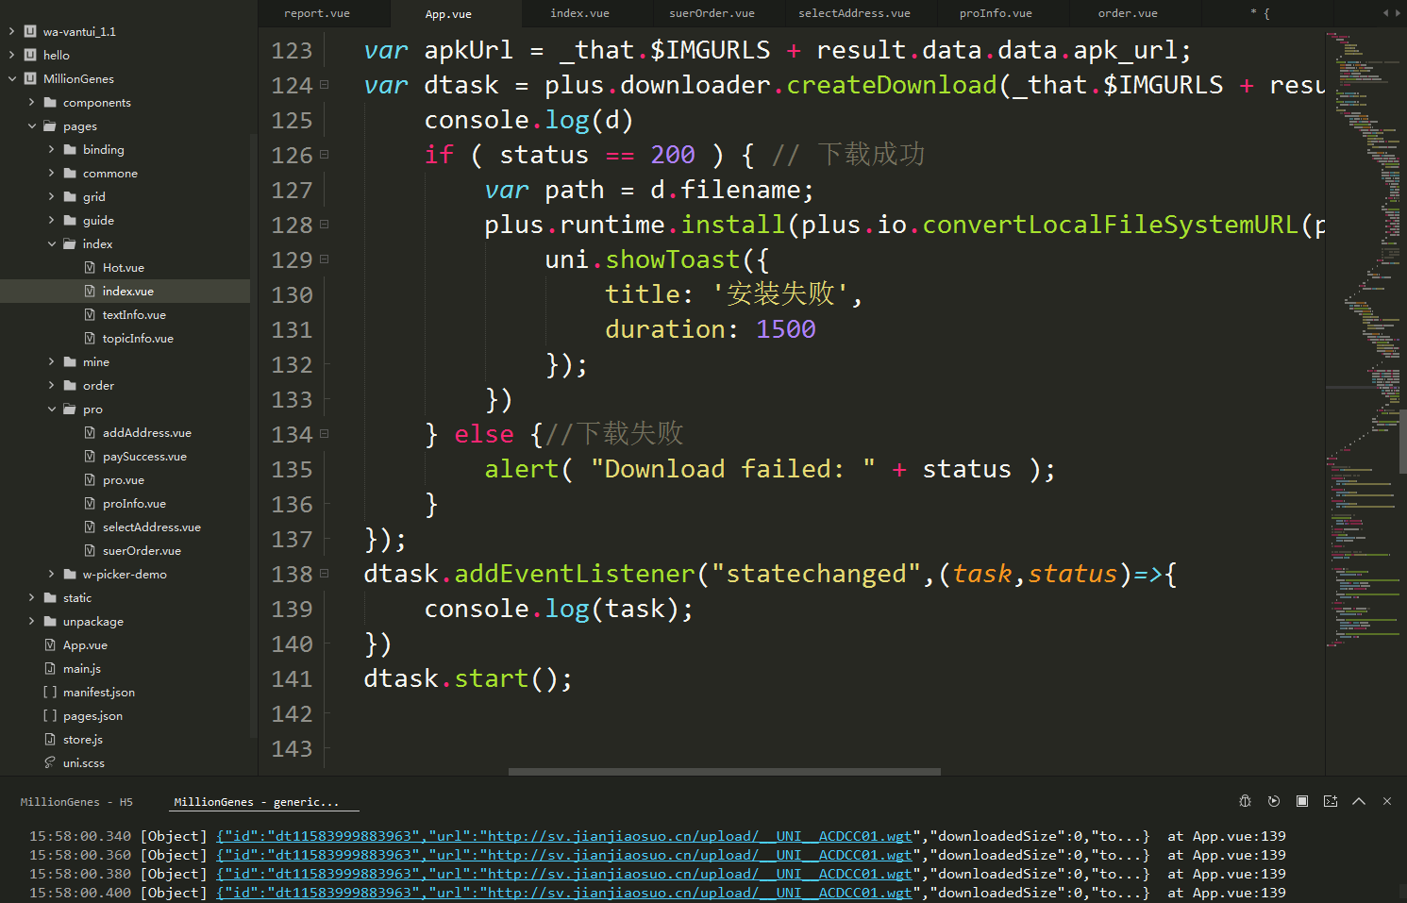Close the console panel with the X icon

point(1386,801)
